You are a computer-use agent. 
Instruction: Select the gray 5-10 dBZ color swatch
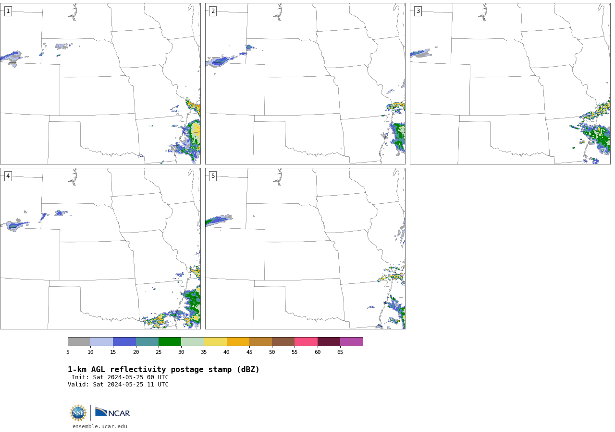tap(79, 342)
